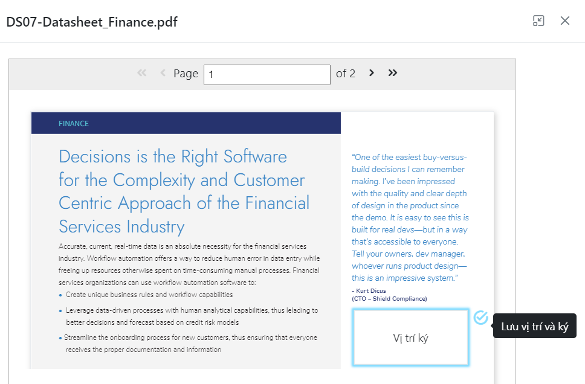
Task: Focus the page number input field
Action: click(267, 74)
